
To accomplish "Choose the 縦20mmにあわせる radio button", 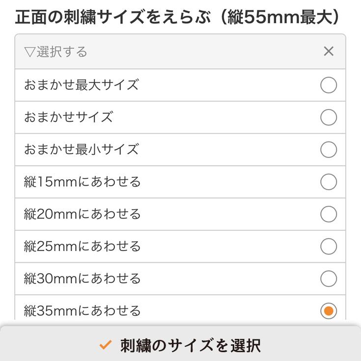I will [329, 214].
